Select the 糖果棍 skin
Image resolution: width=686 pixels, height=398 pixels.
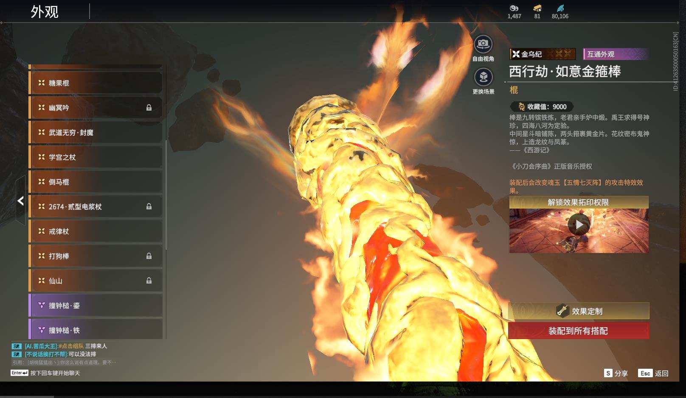coord(96,83)
